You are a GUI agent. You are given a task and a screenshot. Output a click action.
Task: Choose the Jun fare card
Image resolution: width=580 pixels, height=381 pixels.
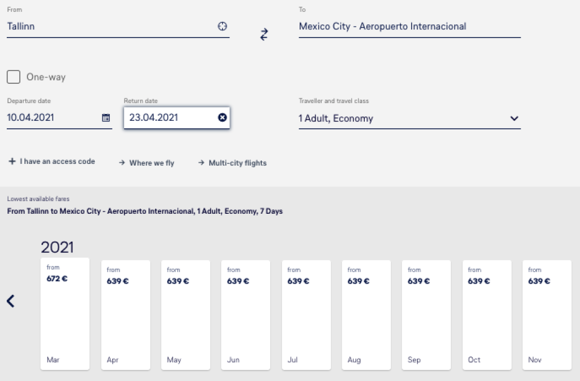click(246, 315)
